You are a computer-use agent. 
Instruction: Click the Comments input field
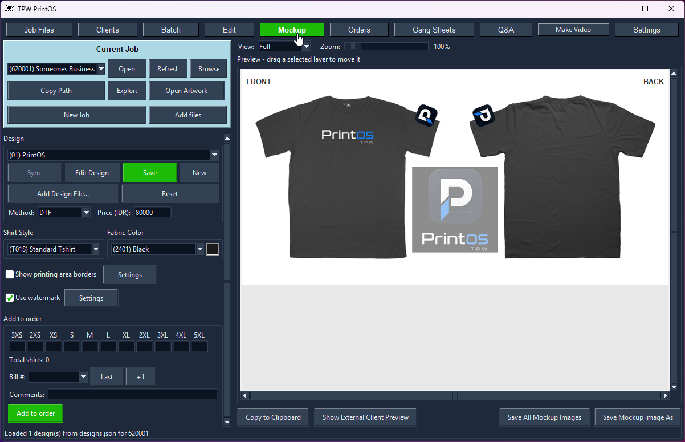[132, 395]
